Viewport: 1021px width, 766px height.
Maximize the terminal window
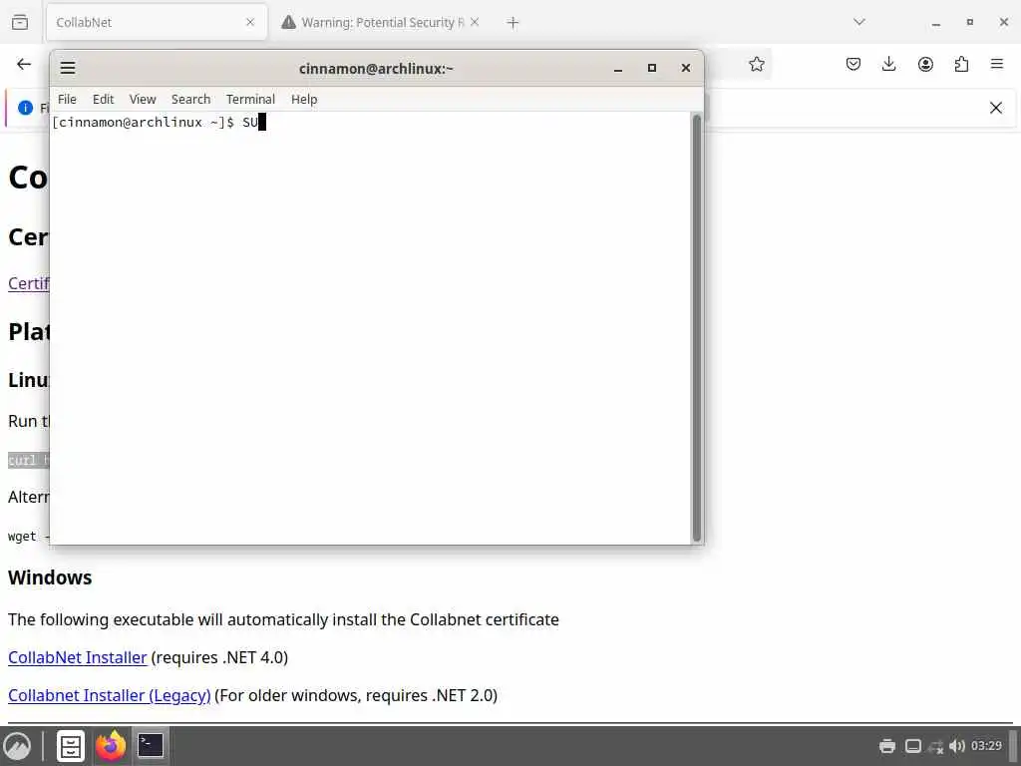point(652,68)
